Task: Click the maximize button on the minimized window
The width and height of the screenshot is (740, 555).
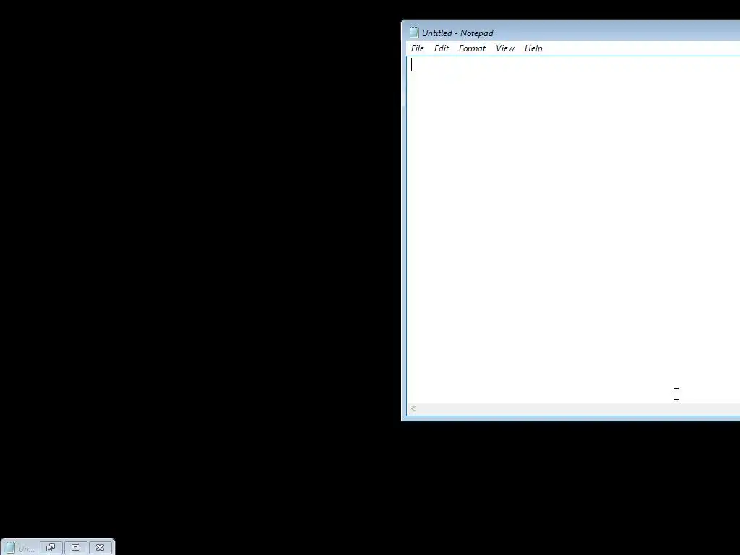Action: 75,548
